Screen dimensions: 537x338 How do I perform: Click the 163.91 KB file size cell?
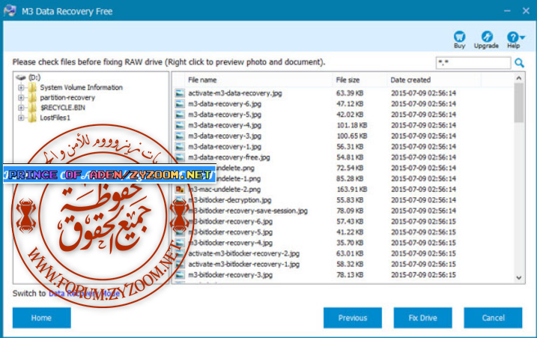click(x=352, y=189)
